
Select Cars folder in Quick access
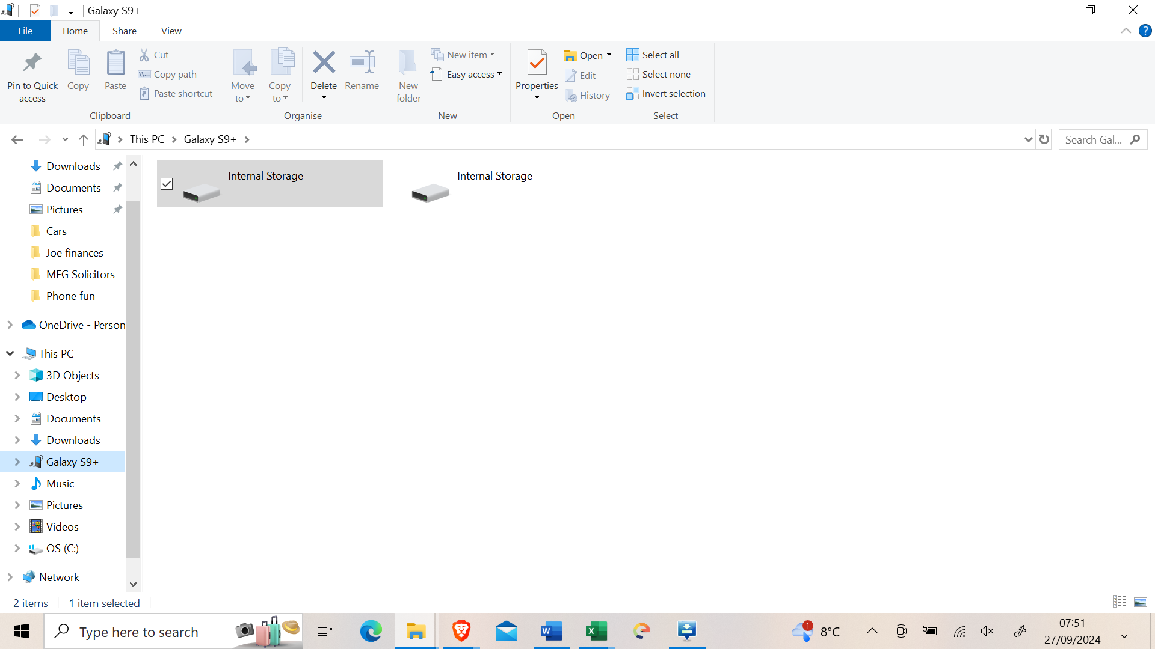click(57, 231)
